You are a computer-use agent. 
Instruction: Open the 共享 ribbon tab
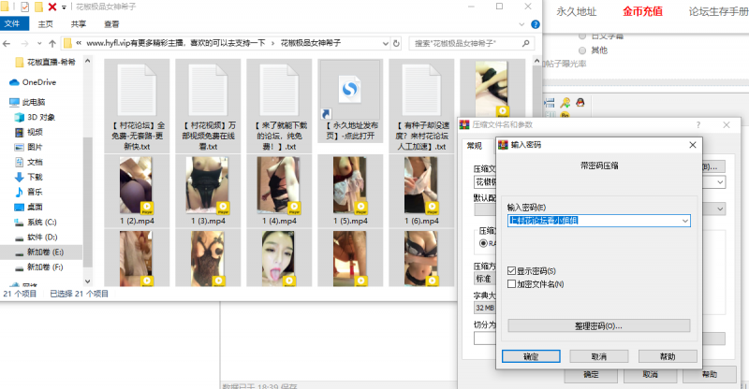coord(79,24)
